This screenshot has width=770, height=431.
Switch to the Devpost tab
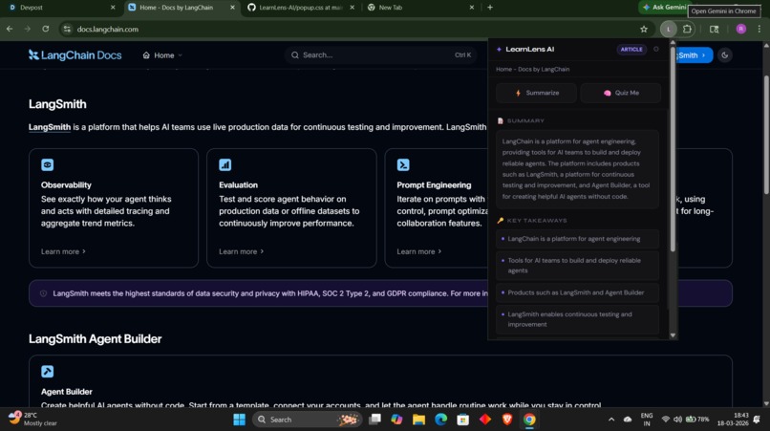pyautogui.click(x=60, y=8)
